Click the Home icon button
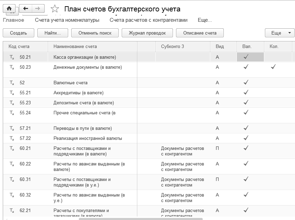Viewport: 295px width, 220px height. point(9,8)
